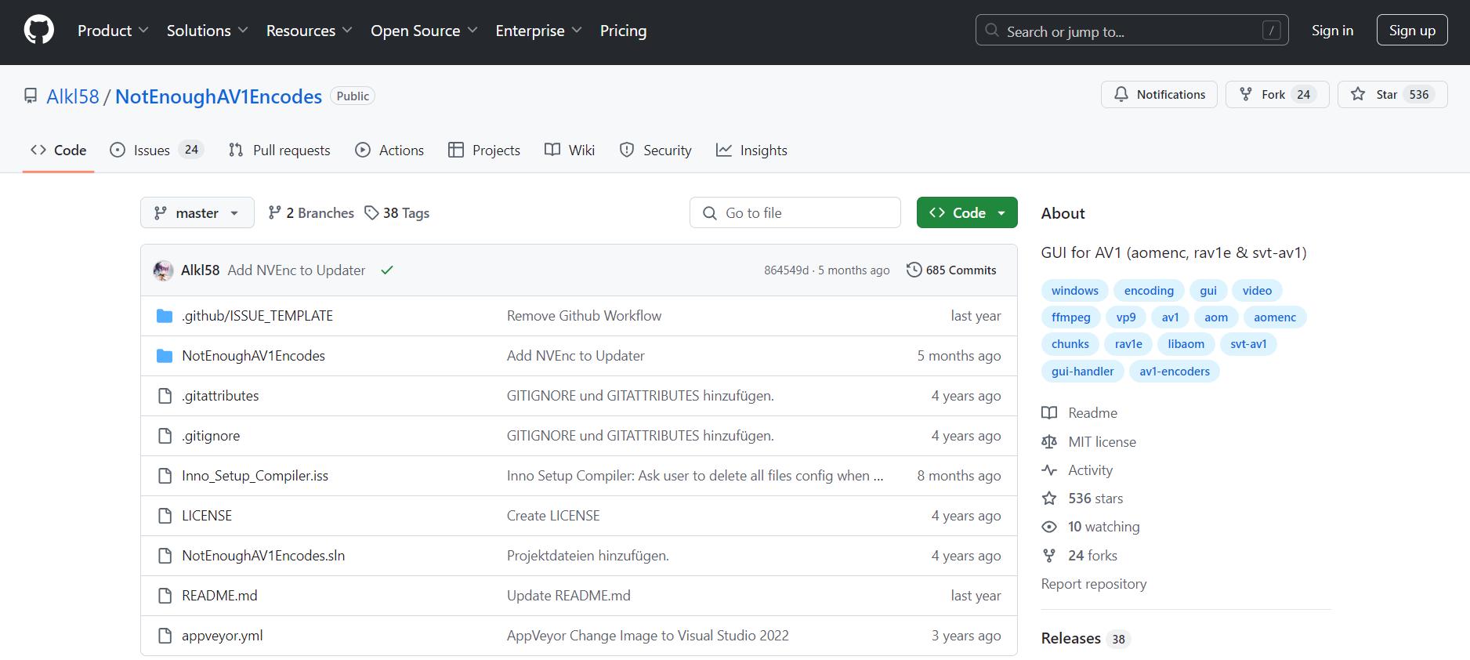Click the file icon beside appveyor.yml

[x=165, y=636]
